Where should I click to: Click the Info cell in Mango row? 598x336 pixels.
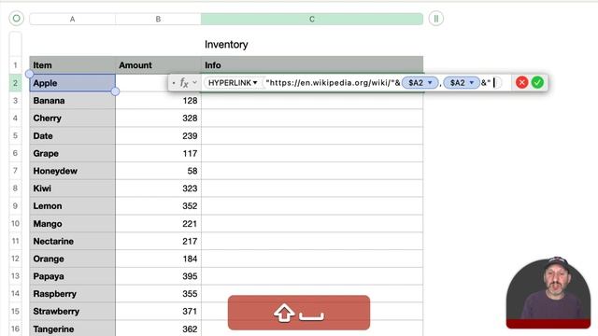pos(312,224)
